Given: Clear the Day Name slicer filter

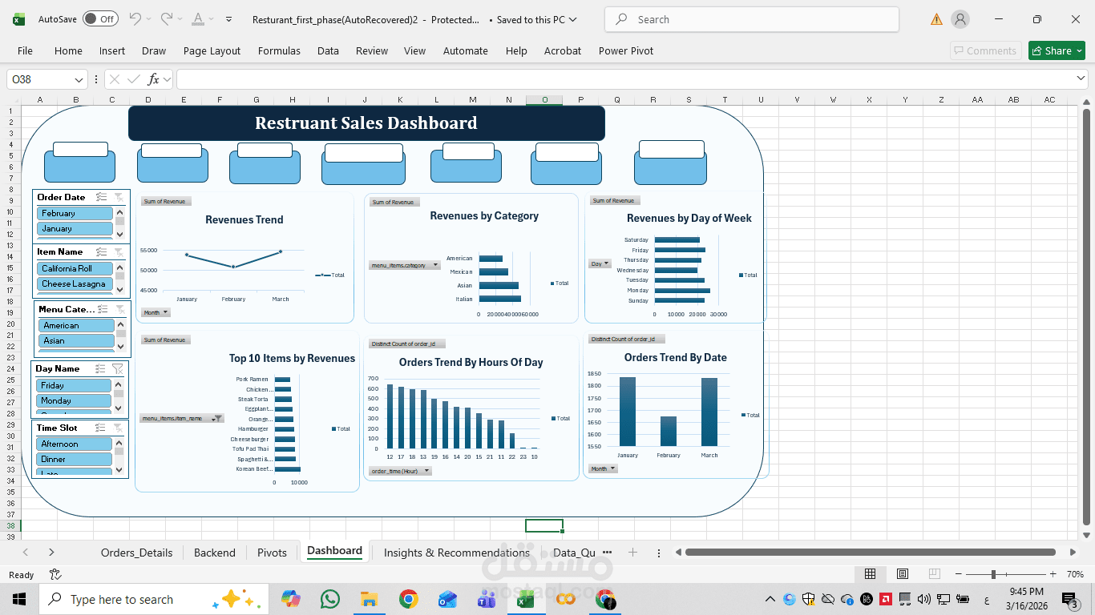Looking at the screenshot, I should click(117, 368).
